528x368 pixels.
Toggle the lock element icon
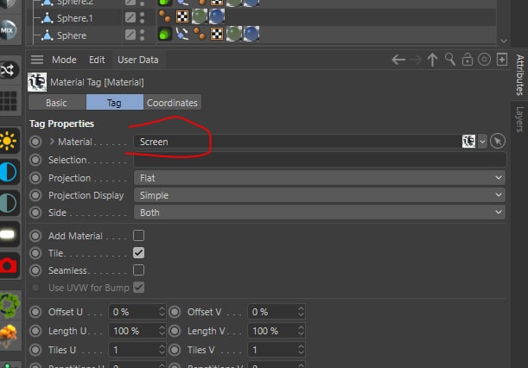tap(467, 60)
